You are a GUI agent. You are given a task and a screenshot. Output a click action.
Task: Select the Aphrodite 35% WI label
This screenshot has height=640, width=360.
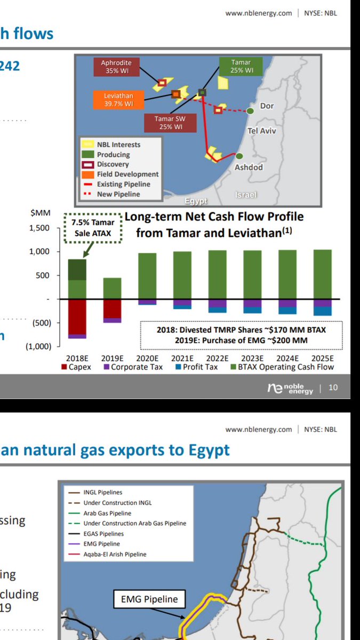(116, 66)
